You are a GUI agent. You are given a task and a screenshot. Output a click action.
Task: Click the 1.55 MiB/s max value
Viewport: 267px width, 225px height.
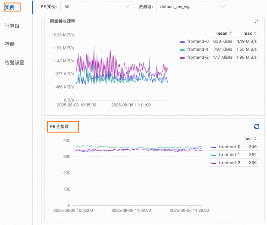246,49
